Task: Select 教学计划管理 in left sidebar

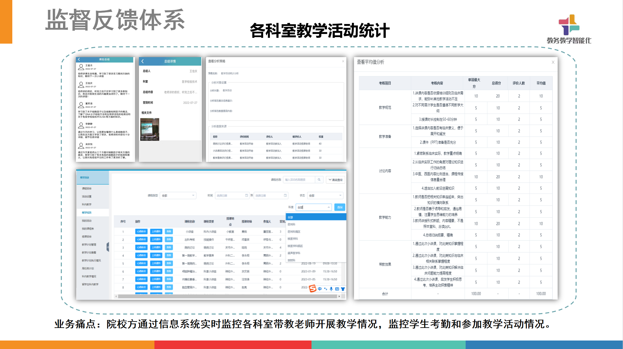Action: [89, 244]
